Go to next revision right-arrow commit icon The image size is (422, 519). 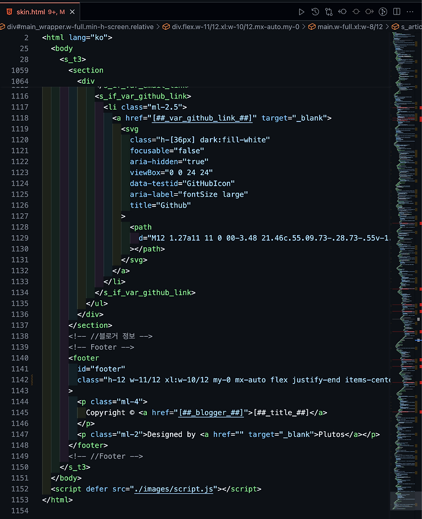click(x=369, y=12)
